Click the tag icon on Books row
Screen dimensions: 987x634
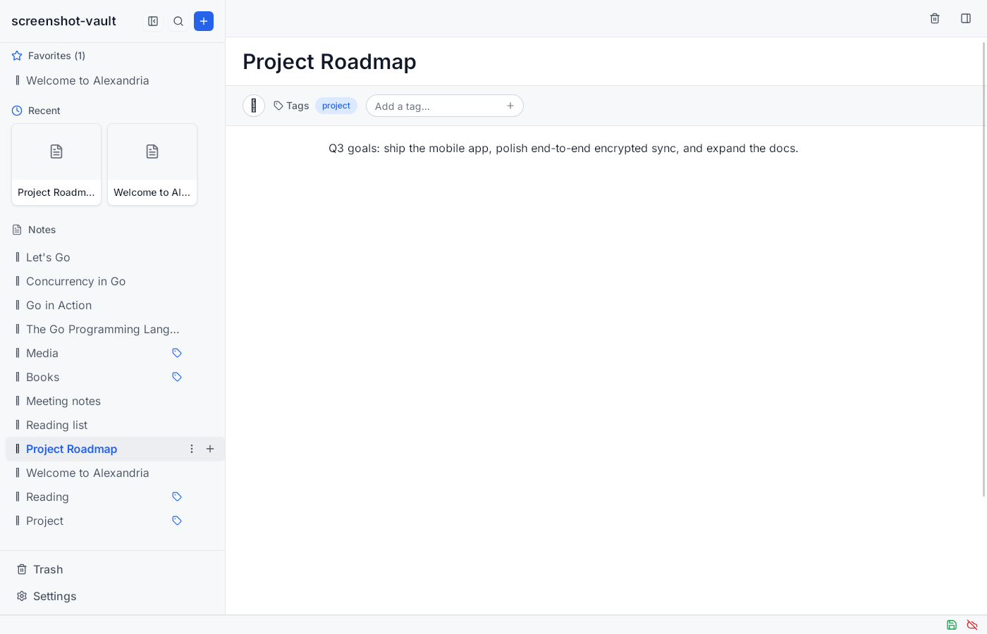point(177,377)
